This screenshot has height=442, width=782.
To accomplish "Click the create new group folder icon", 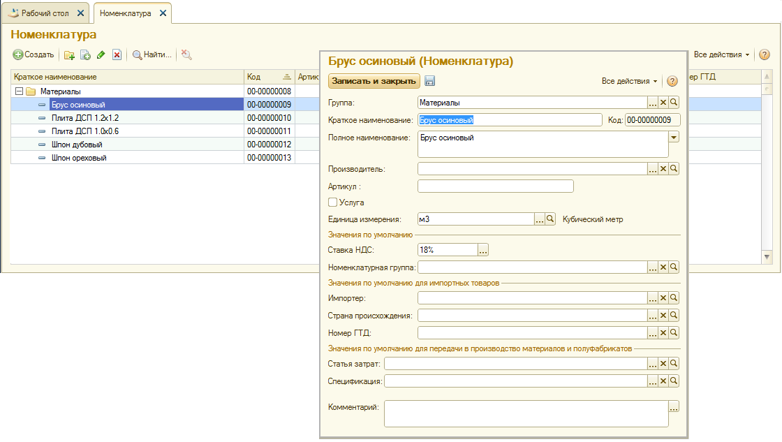I will [x=69, y=54].
